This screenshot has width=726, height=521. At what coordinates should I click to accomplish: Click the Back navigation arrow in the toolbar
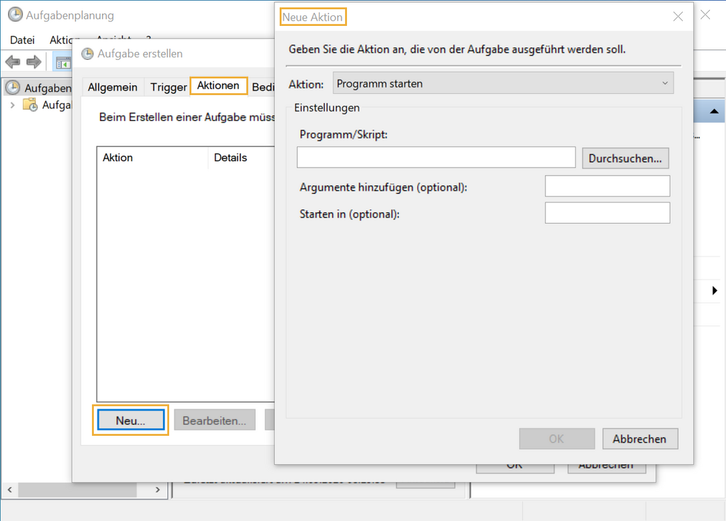tap(12, 61)
